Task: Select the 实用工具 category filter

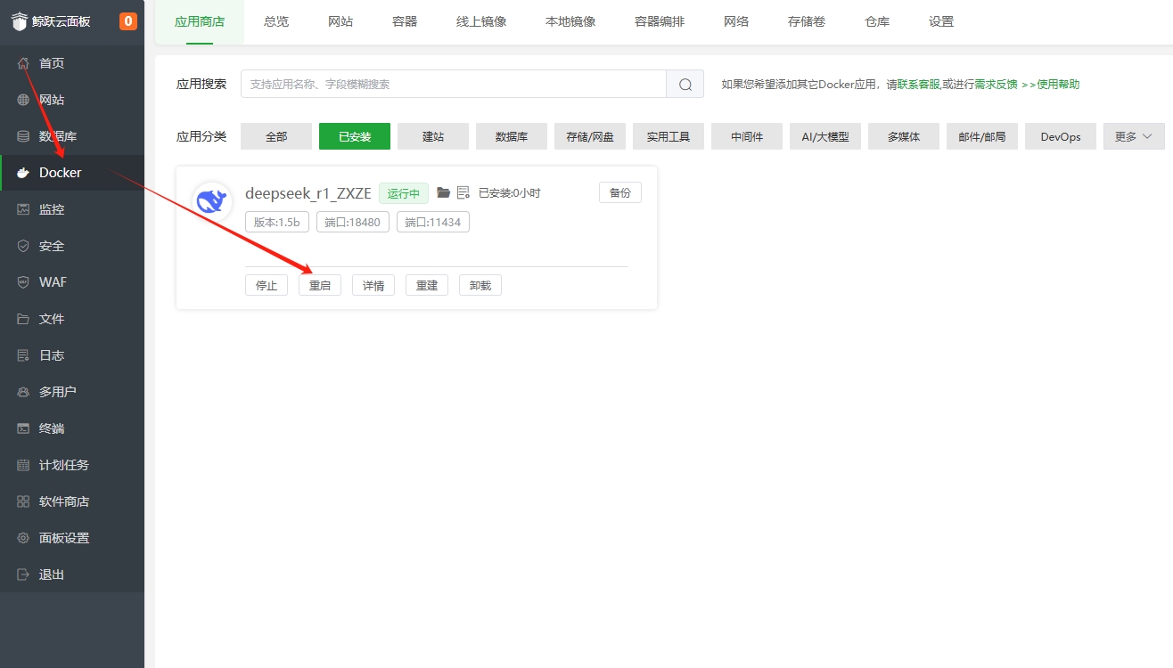Action: (x=669, y=136)
